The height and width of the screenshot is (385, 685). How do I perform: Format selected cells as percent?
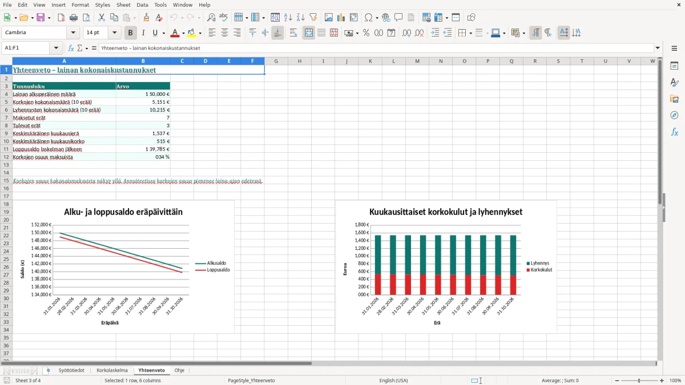coord(366,33)
